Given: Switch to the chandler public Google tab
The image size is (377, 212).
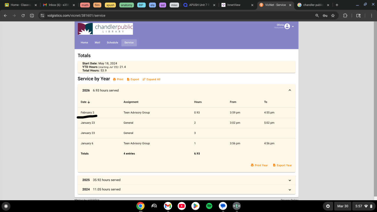Looking at the screenshot, I should (313, 5).
